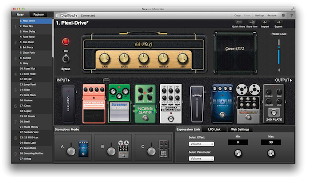Click the amp Bass knob
The image size is (309, 177).
[124, 58]
